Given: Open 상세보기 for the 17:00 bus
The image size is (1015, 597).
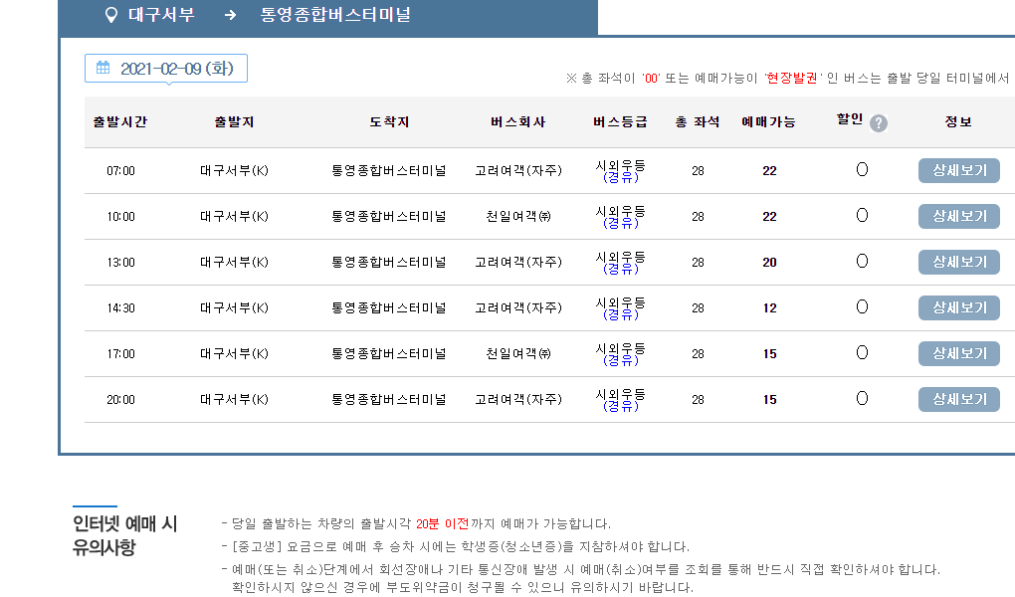Looking at the screenshot, I should click(958, 353).
